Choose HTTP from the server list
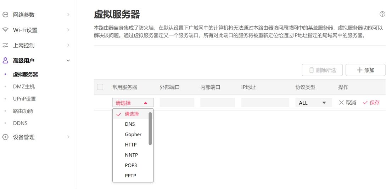This screenshot has width=392, height=189. coord(131,144)
